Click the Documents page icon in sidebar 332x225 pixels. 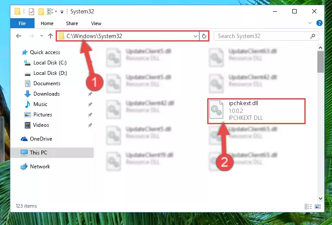[x=28, y=84]
